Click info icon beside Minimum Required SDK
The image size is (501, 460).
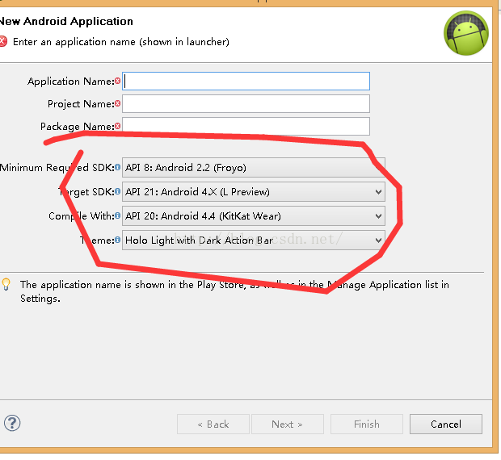[118, 168]
